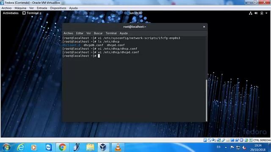271x152 pixels.
Task: Click the video capture icon in VirtualBox status bar
Action: (x=237, y=140)
